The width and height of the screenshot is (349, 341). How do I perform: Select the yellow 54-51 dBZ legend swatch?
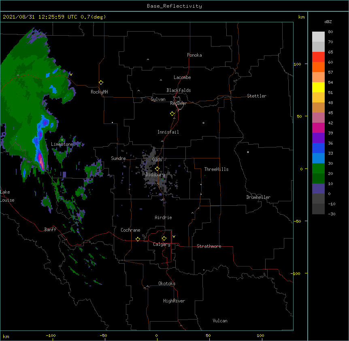[318, 87]
